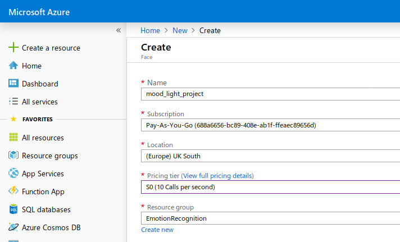The width and height of the screenshot is (400, 242).
Task: Click the Create breadcrumb item
Action: [210, 30]
